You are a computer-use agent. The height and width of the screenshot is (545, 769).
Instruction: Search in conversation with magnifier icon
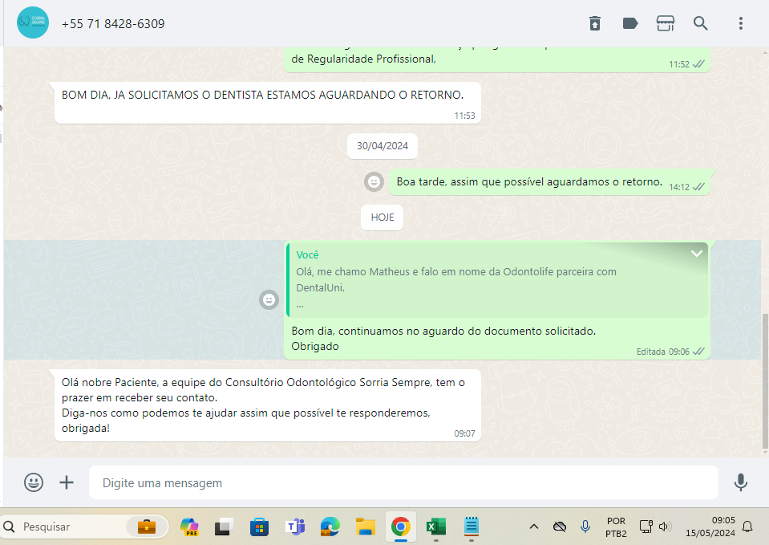click(x=700, y=23)
